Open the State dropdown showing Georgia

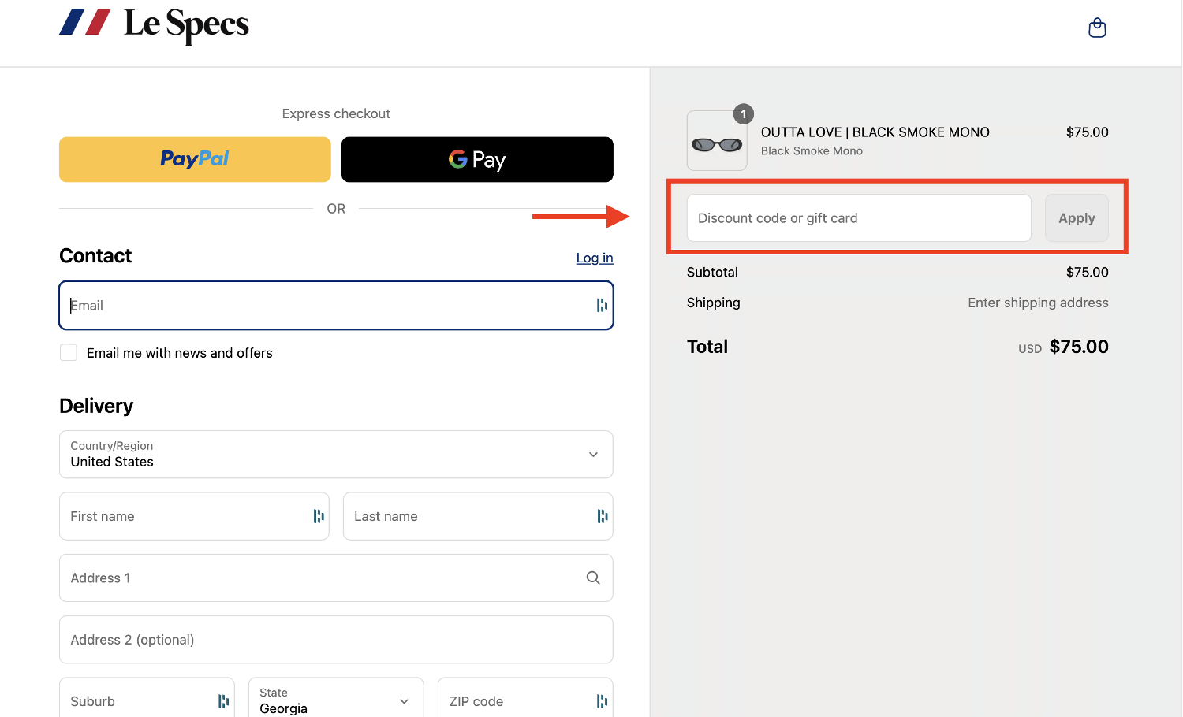336,700
